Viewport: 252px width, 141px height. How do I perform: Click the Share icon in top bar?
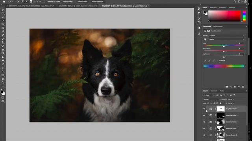(x=245, y=2)
